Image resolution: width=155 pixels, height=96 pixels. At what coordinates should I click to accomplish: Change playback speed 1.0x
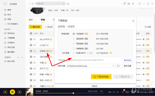pyautogui.click(x=110, y=92)
